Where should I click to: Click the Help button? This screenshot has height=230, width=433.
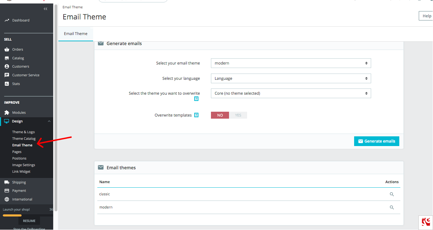tap(426, 16)
